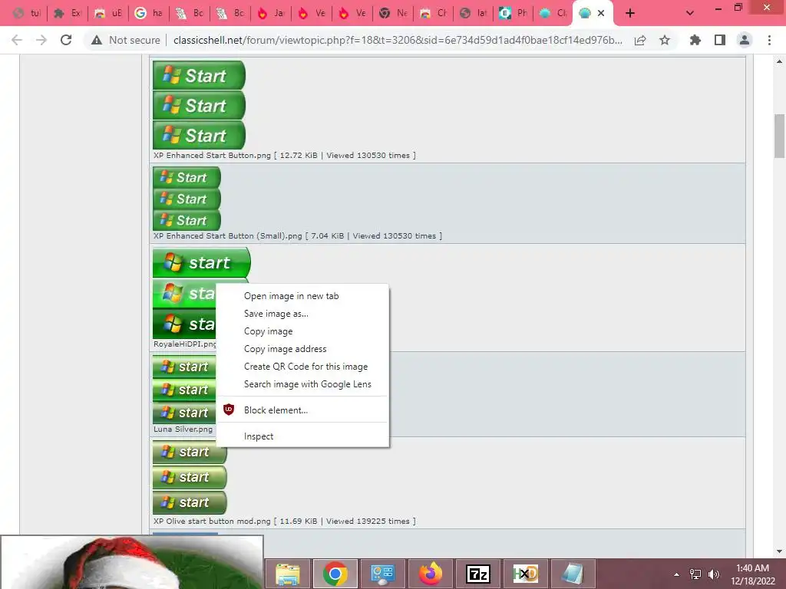Image resolution: width=786 pixels, height=589 pixels.
Task: Click the browser Forward arrow
Action: pyautogui.click(x=41, y=40)
